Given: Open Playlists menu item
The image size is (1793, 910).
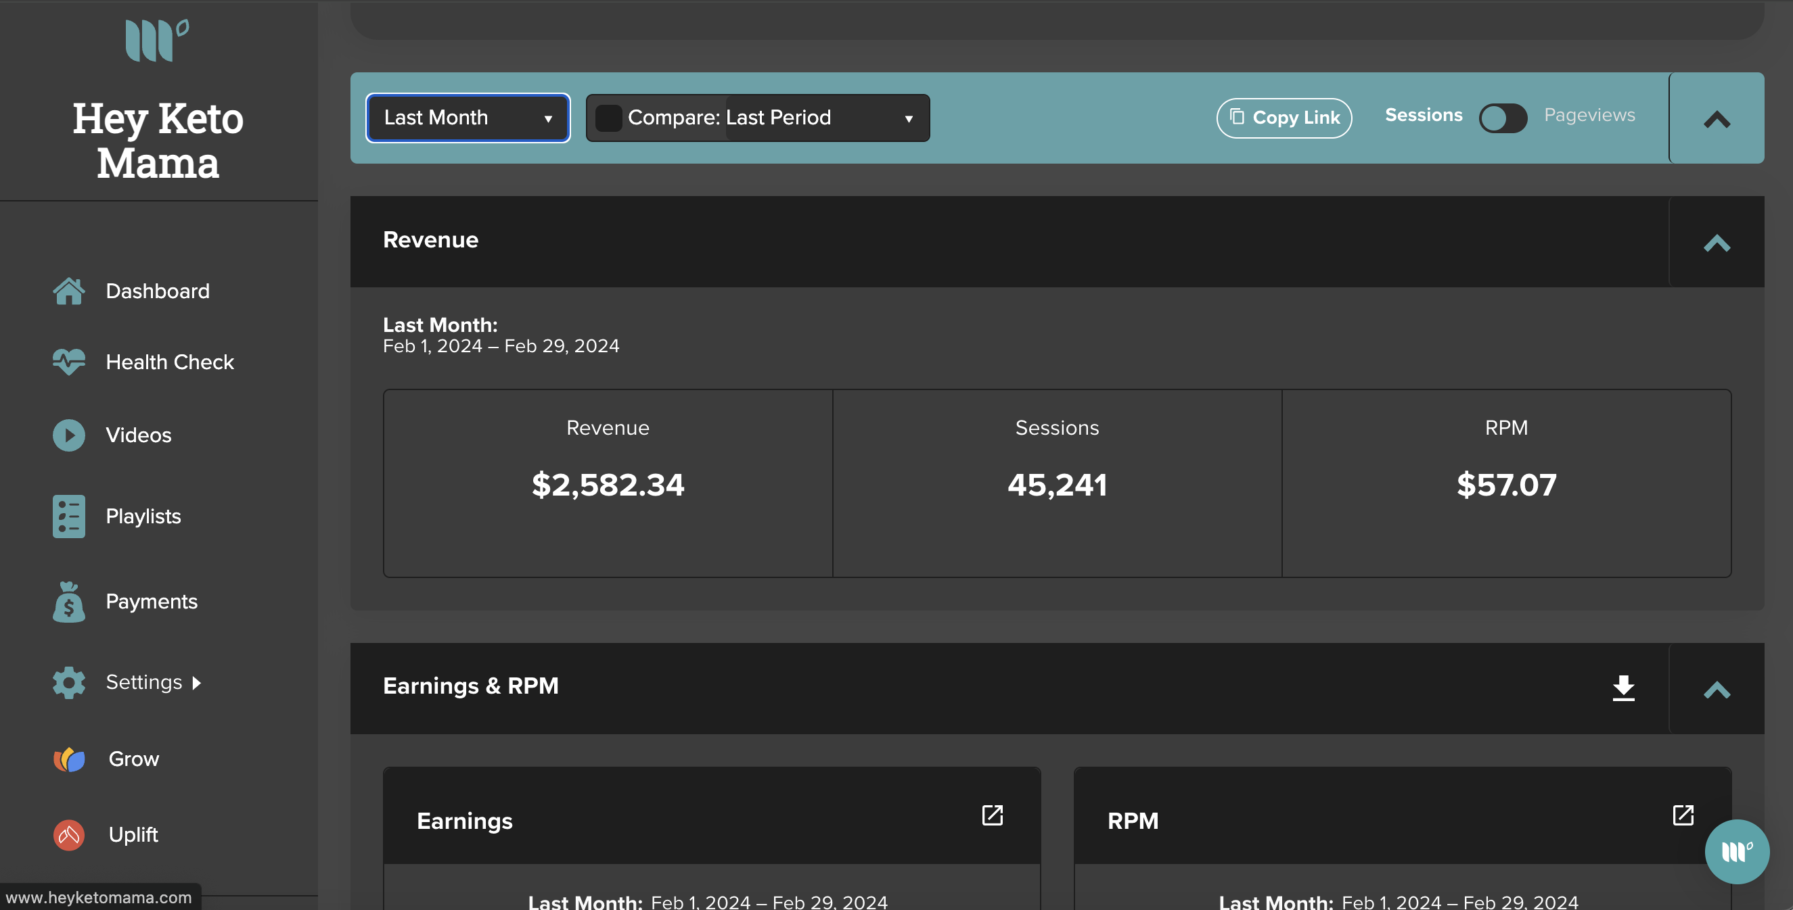Looking at the screenshot, I should pos(143,517).
